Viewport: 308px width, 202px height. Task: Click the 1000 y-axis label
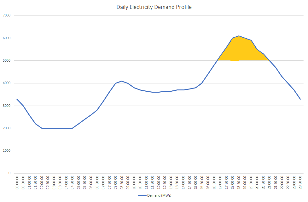point(6,151)
